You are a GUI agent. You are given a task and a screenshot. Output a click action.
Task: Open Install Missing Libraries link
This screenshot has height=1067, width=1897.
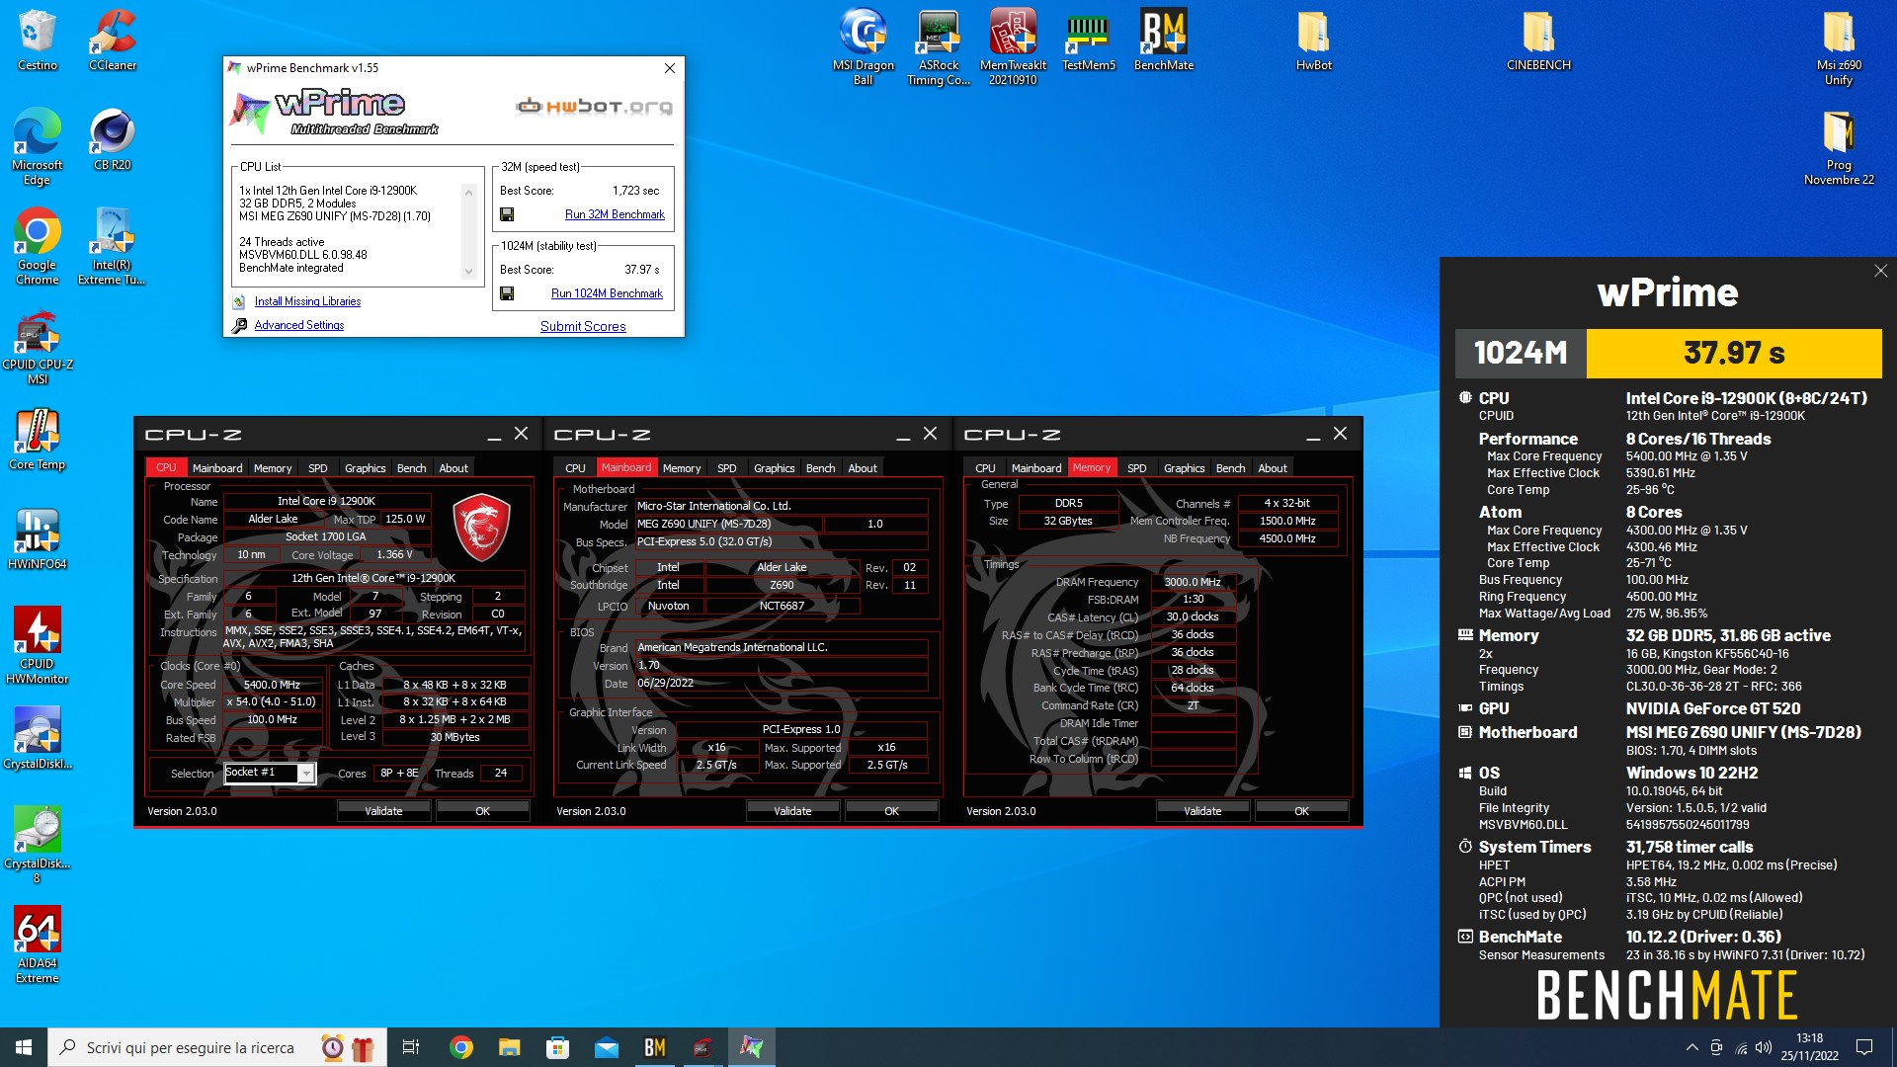pyautogui.click(x=307, y=301)
